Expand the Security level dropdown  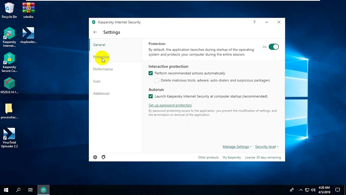[x=266, y=147]
